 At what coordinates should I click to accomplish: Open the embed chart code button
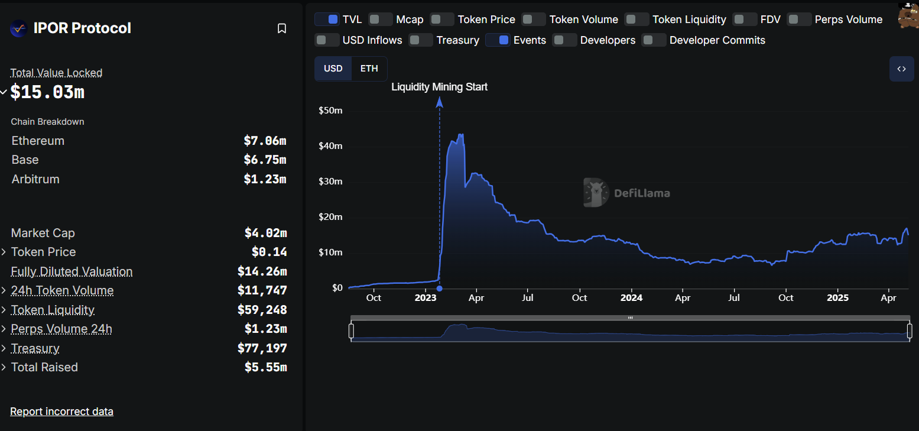[901, 69]
